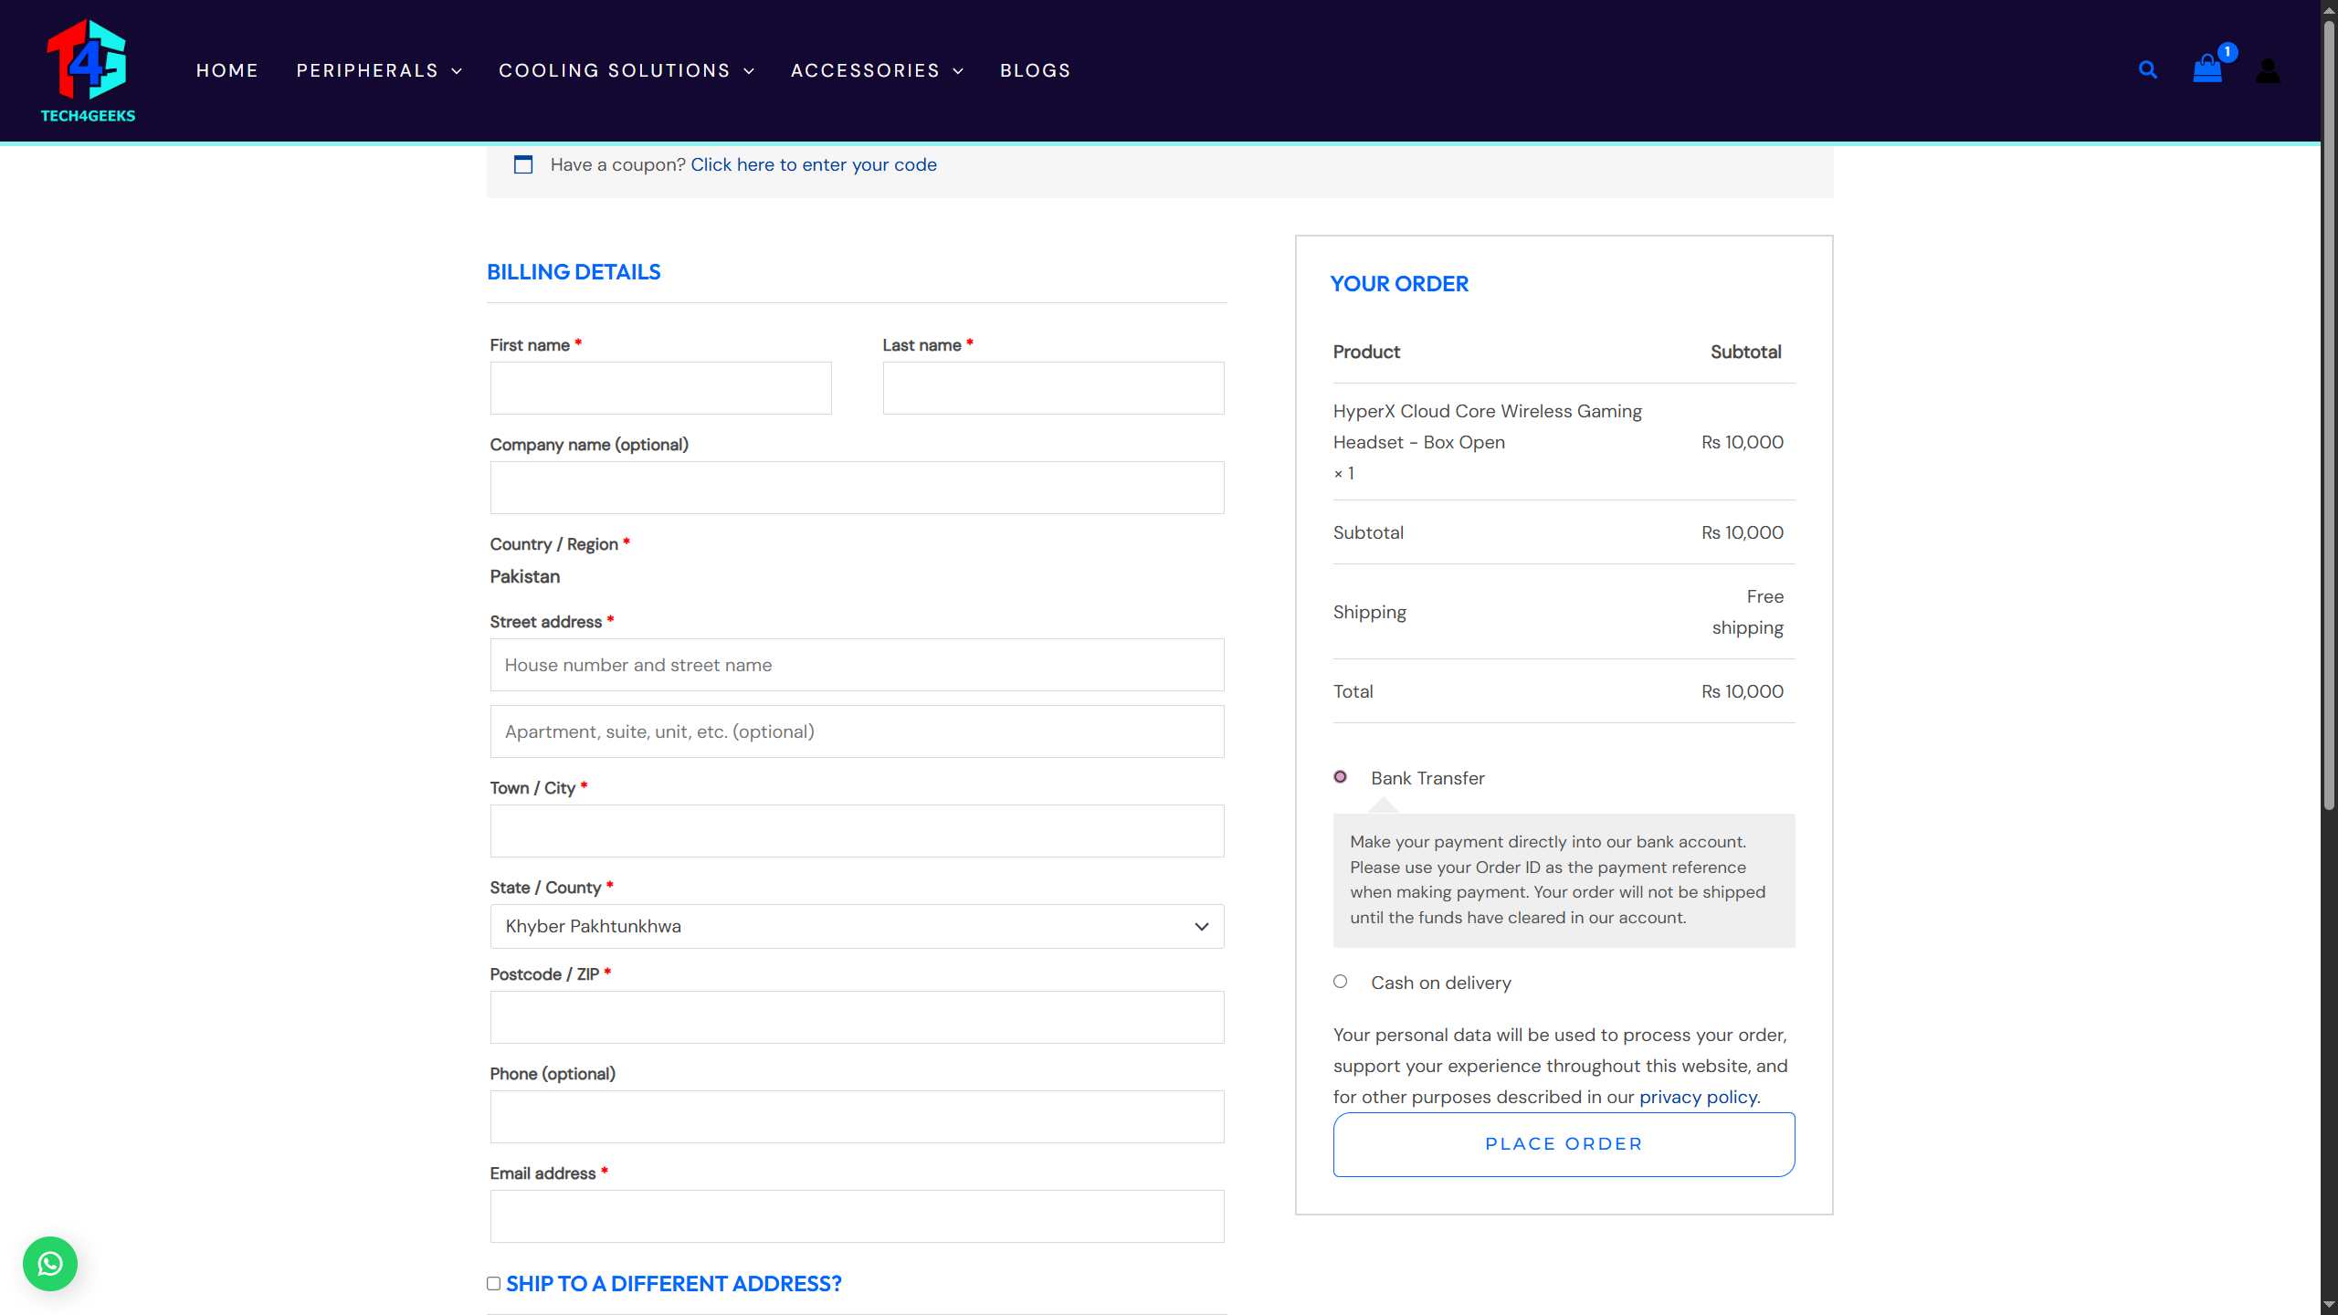Focus the First name input field
Image resolution: width=2338 pixels, height=1315 pixels.
pyautogui.click(x=660, y=388)
